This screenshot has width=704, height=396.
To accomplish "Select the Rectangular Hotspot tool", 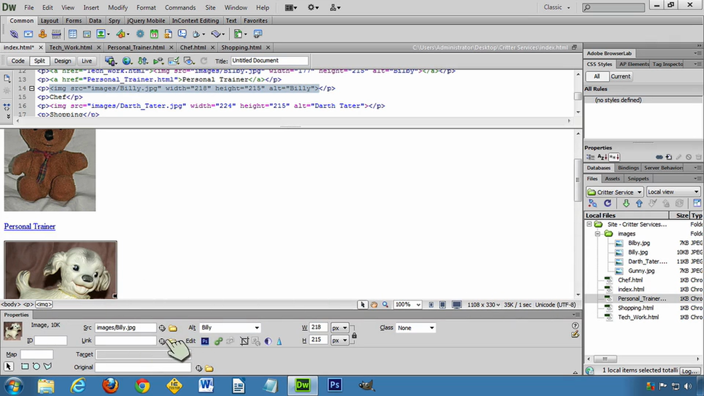I will pos(25,366).
